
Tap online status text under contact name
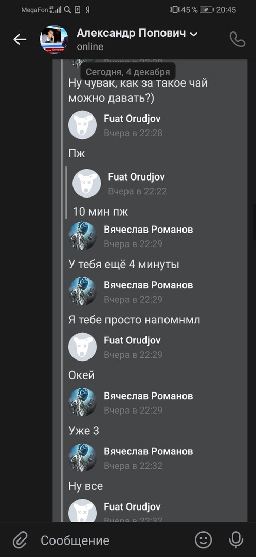(90, 46)
